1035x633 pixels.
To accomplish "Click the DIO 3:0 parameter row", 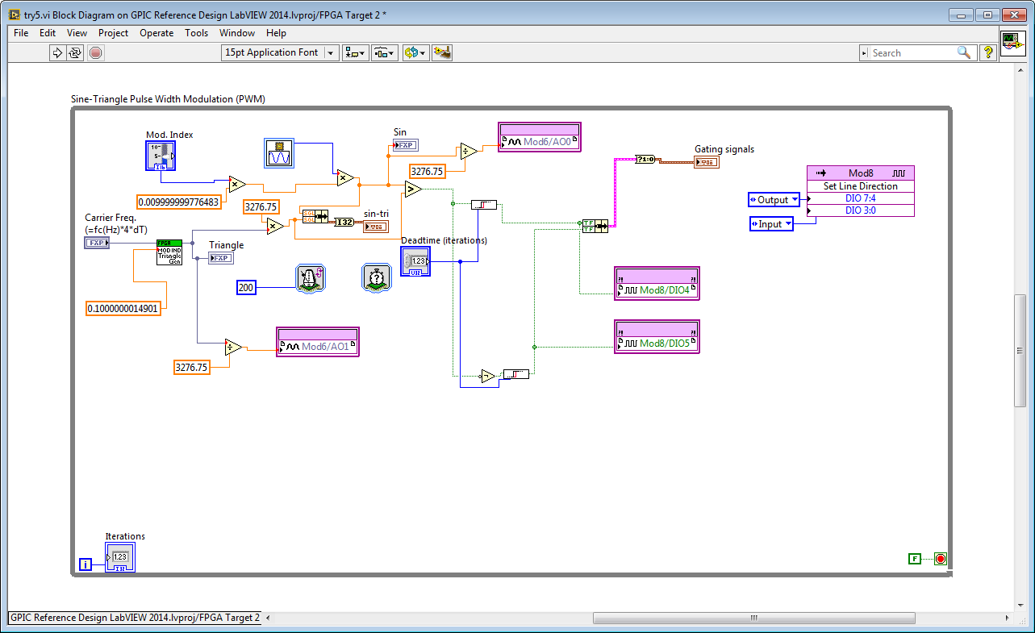I will (861, 210).
